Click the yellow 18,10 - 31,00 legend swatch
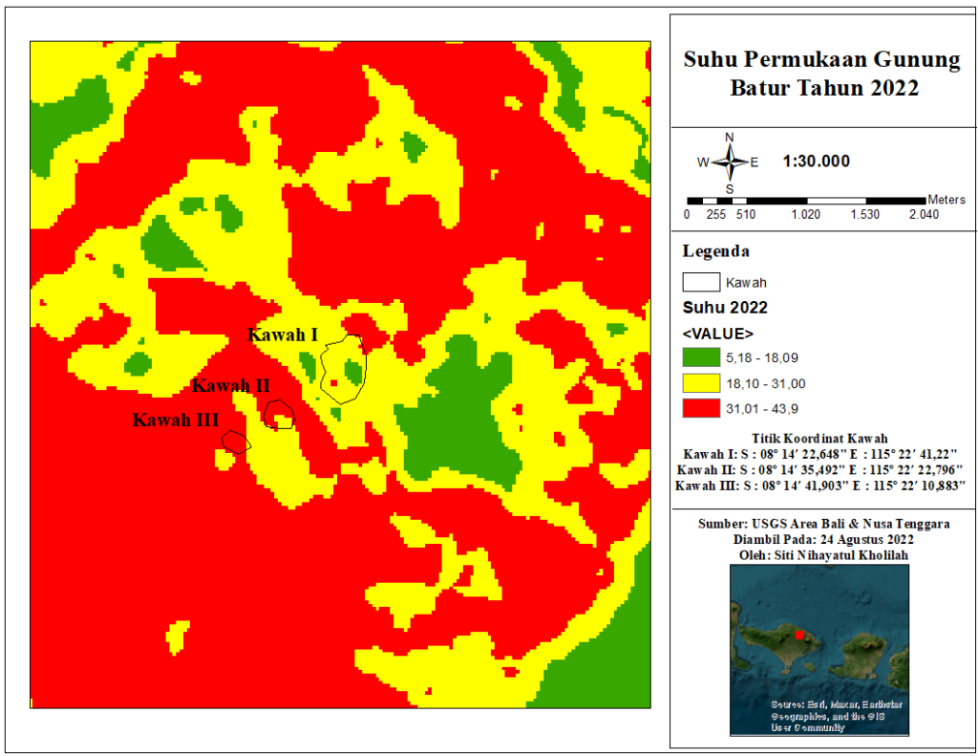The height and width of the screenshot is (756, 978). point(700,382)
